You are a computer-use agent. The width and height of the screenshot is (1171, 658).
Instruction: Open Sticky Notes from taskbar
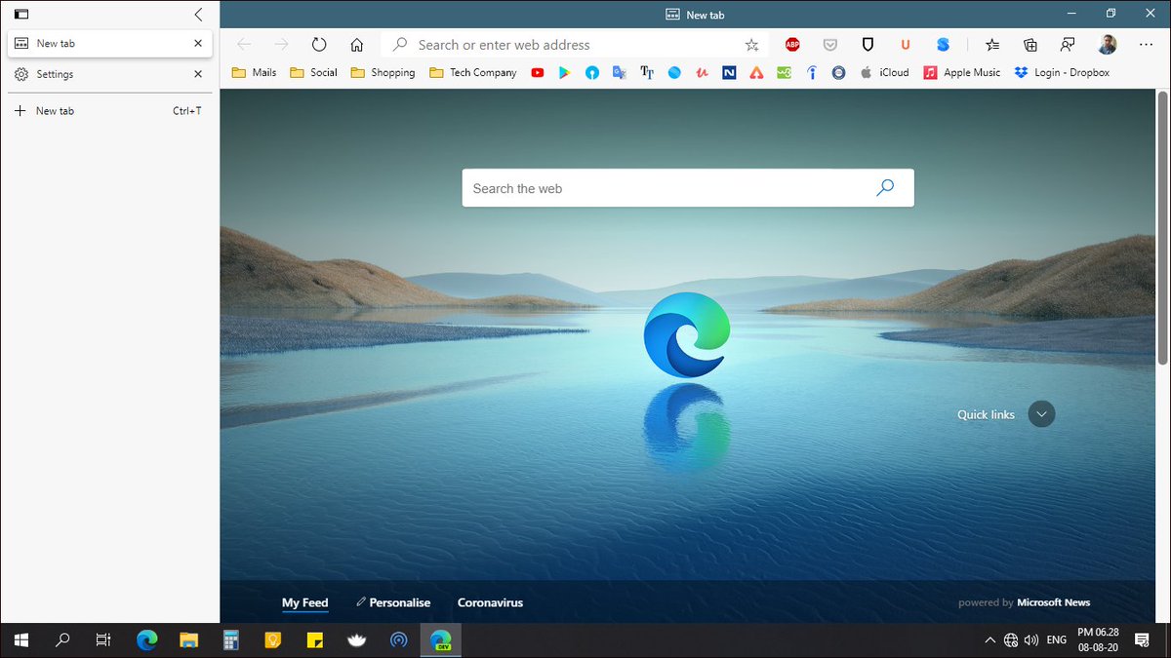[314, 640]
